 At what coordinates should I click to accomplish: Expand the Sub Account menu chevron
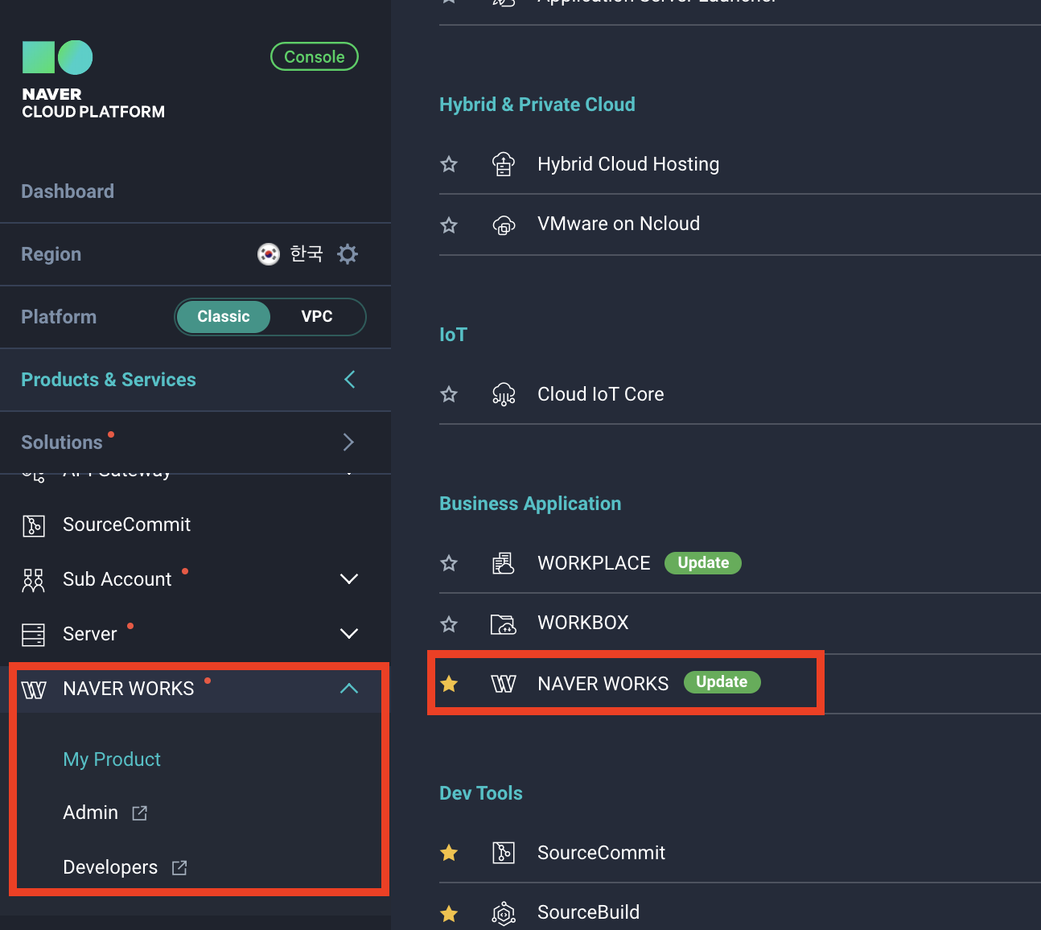coord(349,579)
